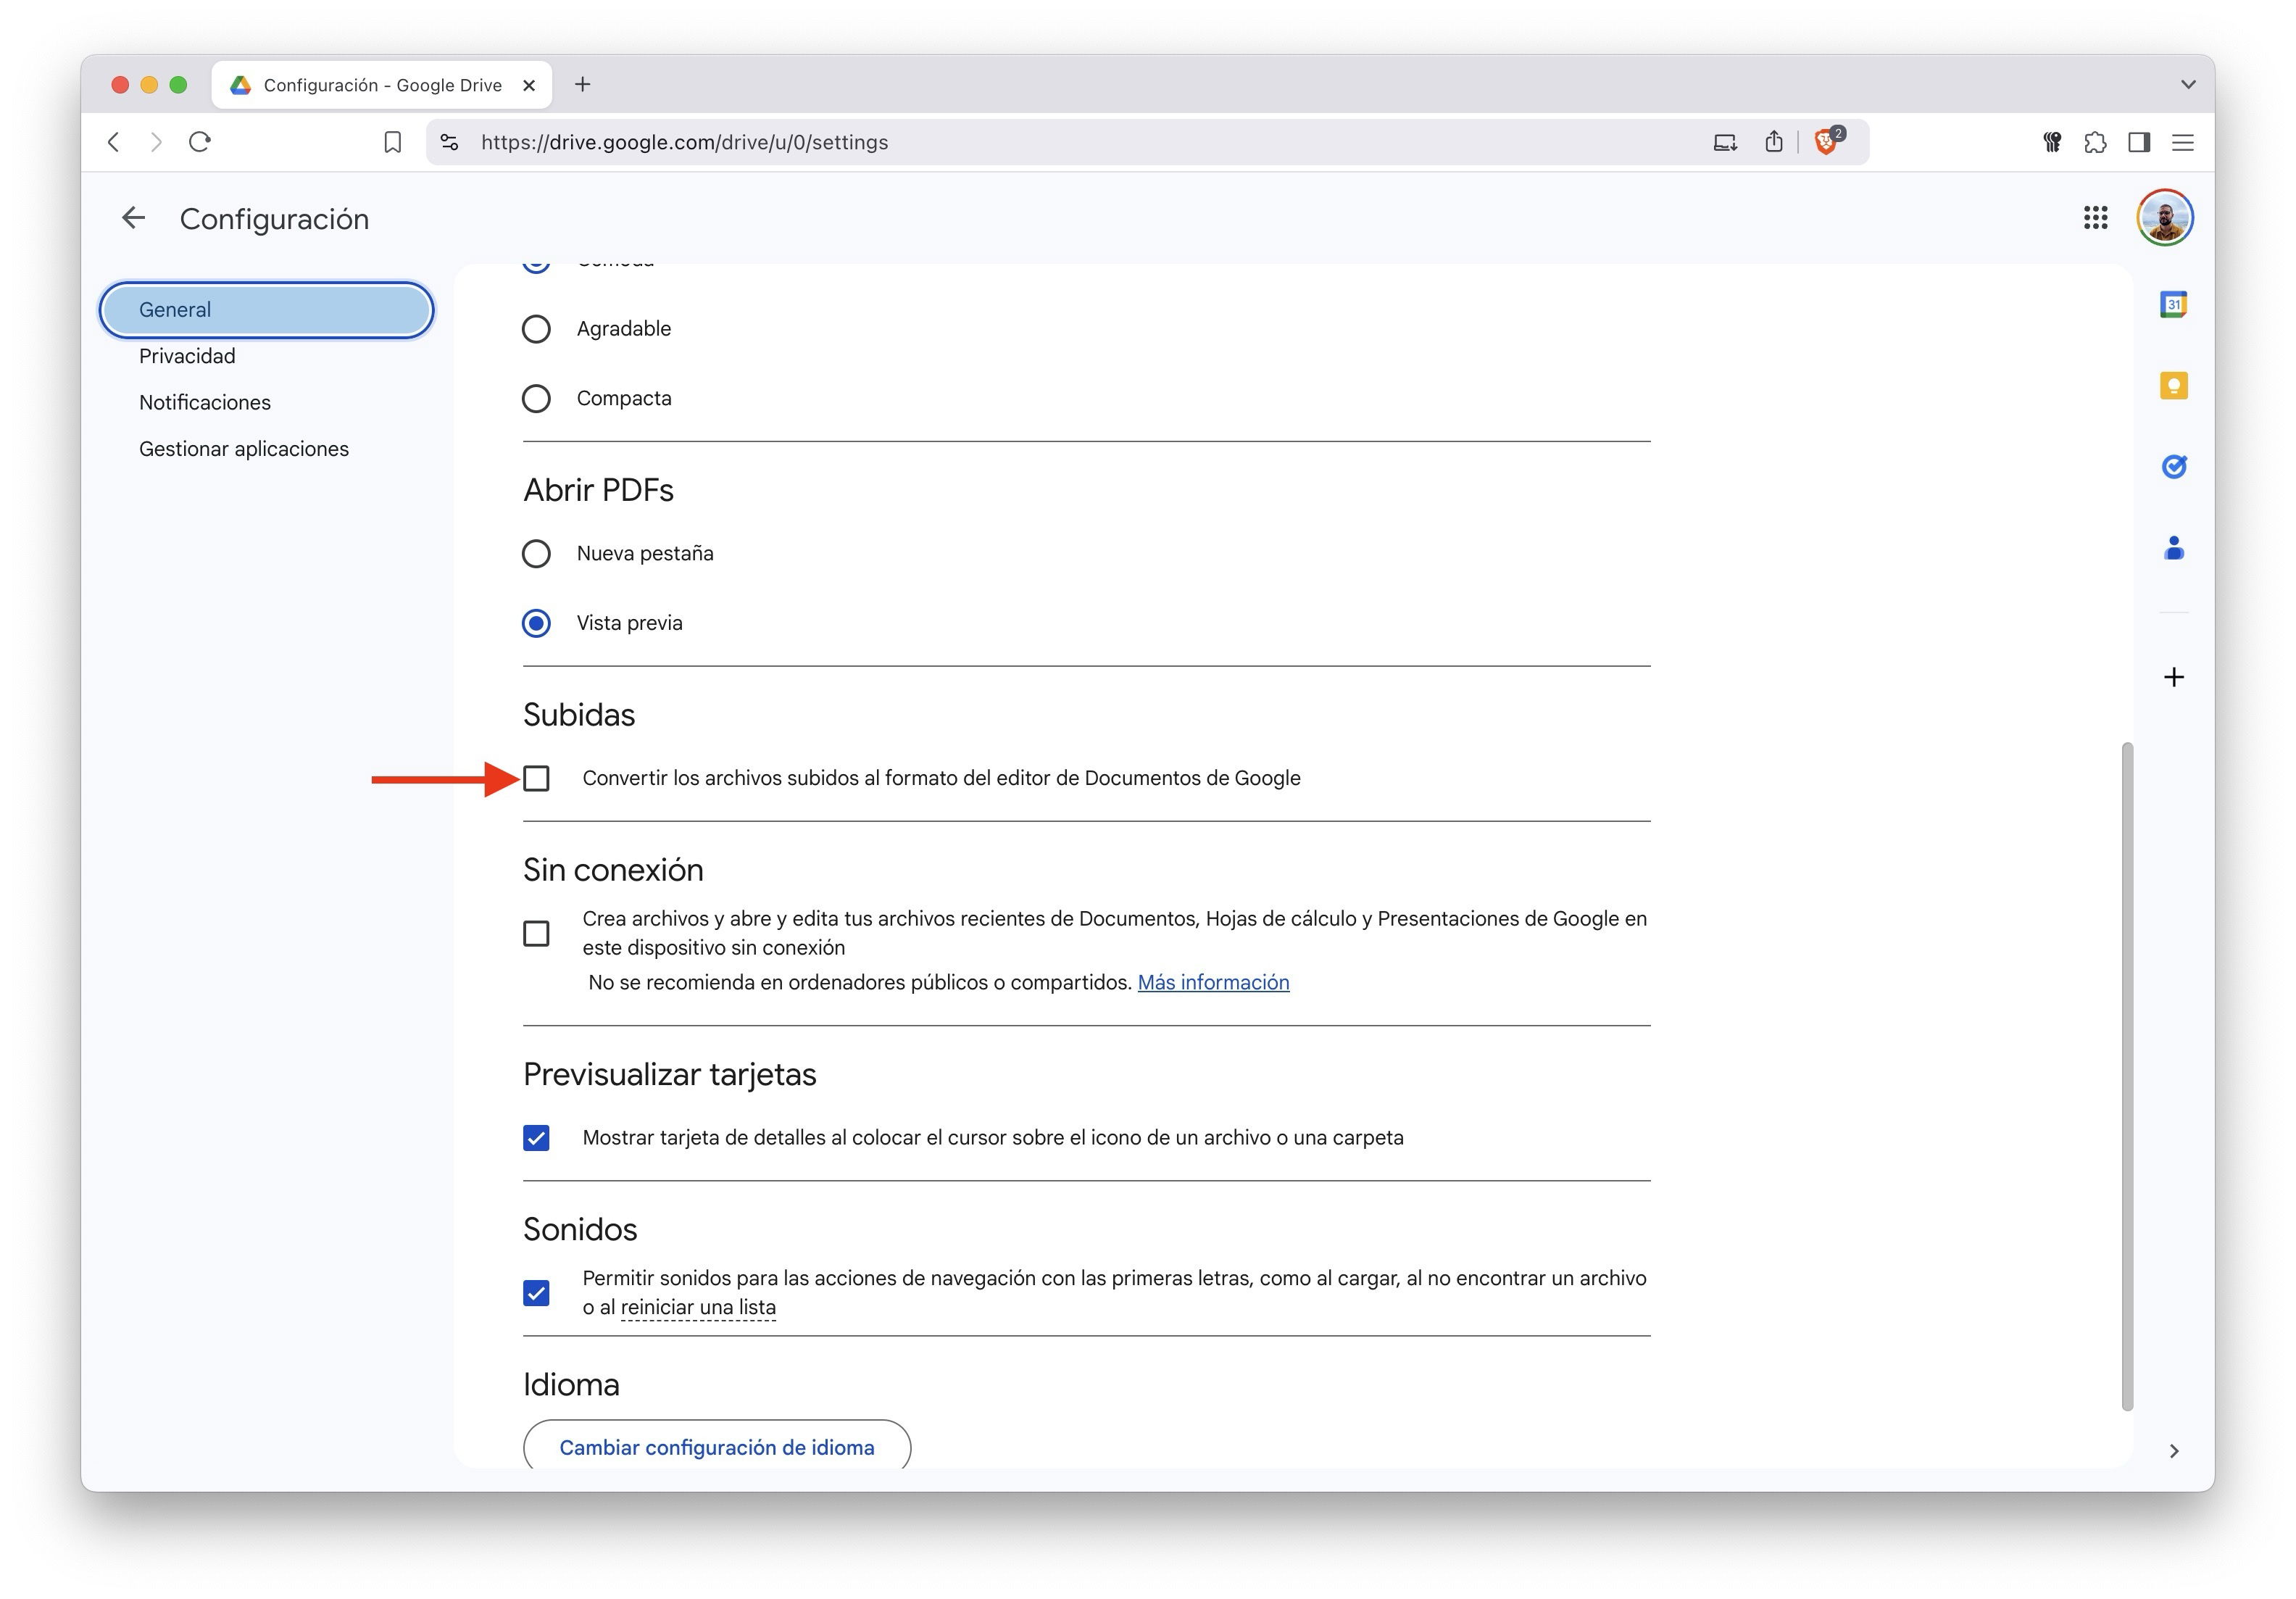Screen dimensions: 2296x1599
Task: Click the plus icon to get add-ons
Action: click(2173, 677)
